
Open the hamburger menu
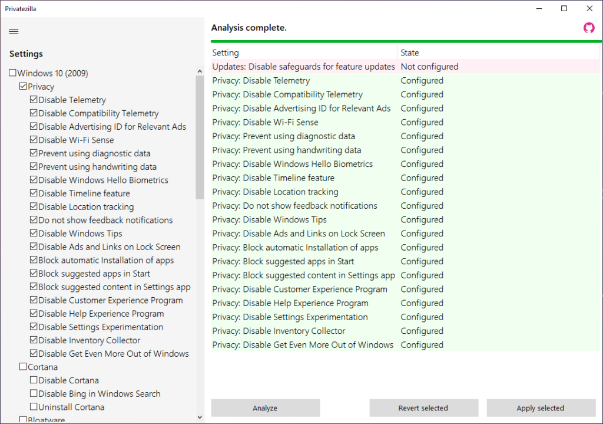[x=14, y=31]
